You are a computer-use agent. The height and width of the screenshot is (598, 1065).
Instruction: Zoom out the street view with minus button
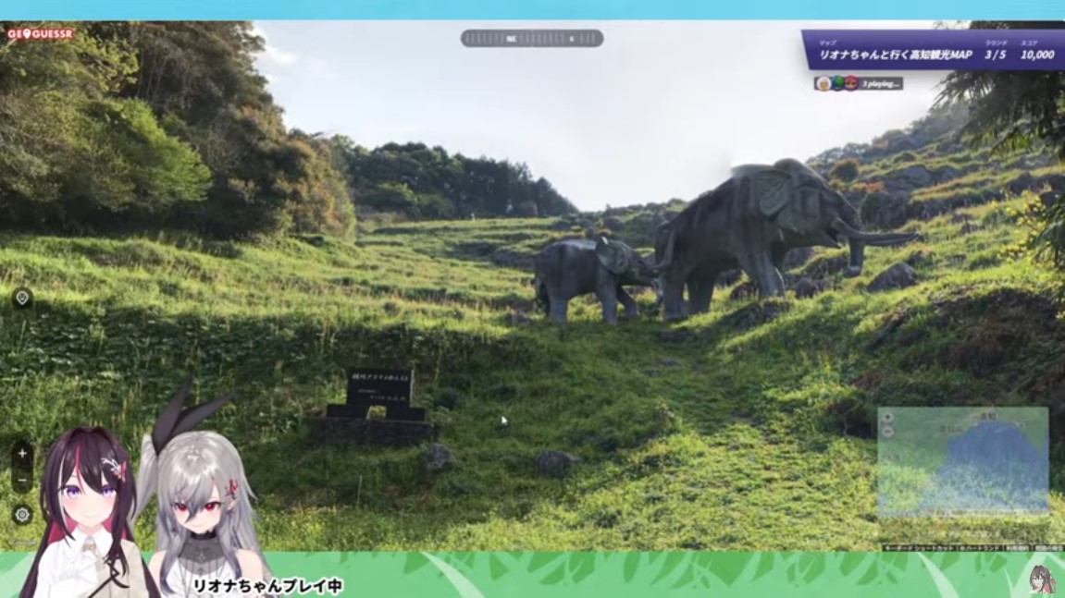(22, 481)
